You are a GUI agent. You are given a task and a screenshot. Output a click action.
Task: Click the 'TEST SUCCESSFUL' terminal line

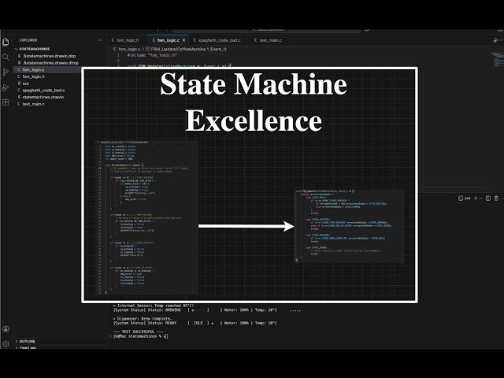pos(139,332)
